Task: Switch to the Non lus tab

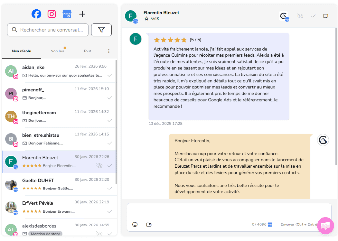Action: coord(57,51)
